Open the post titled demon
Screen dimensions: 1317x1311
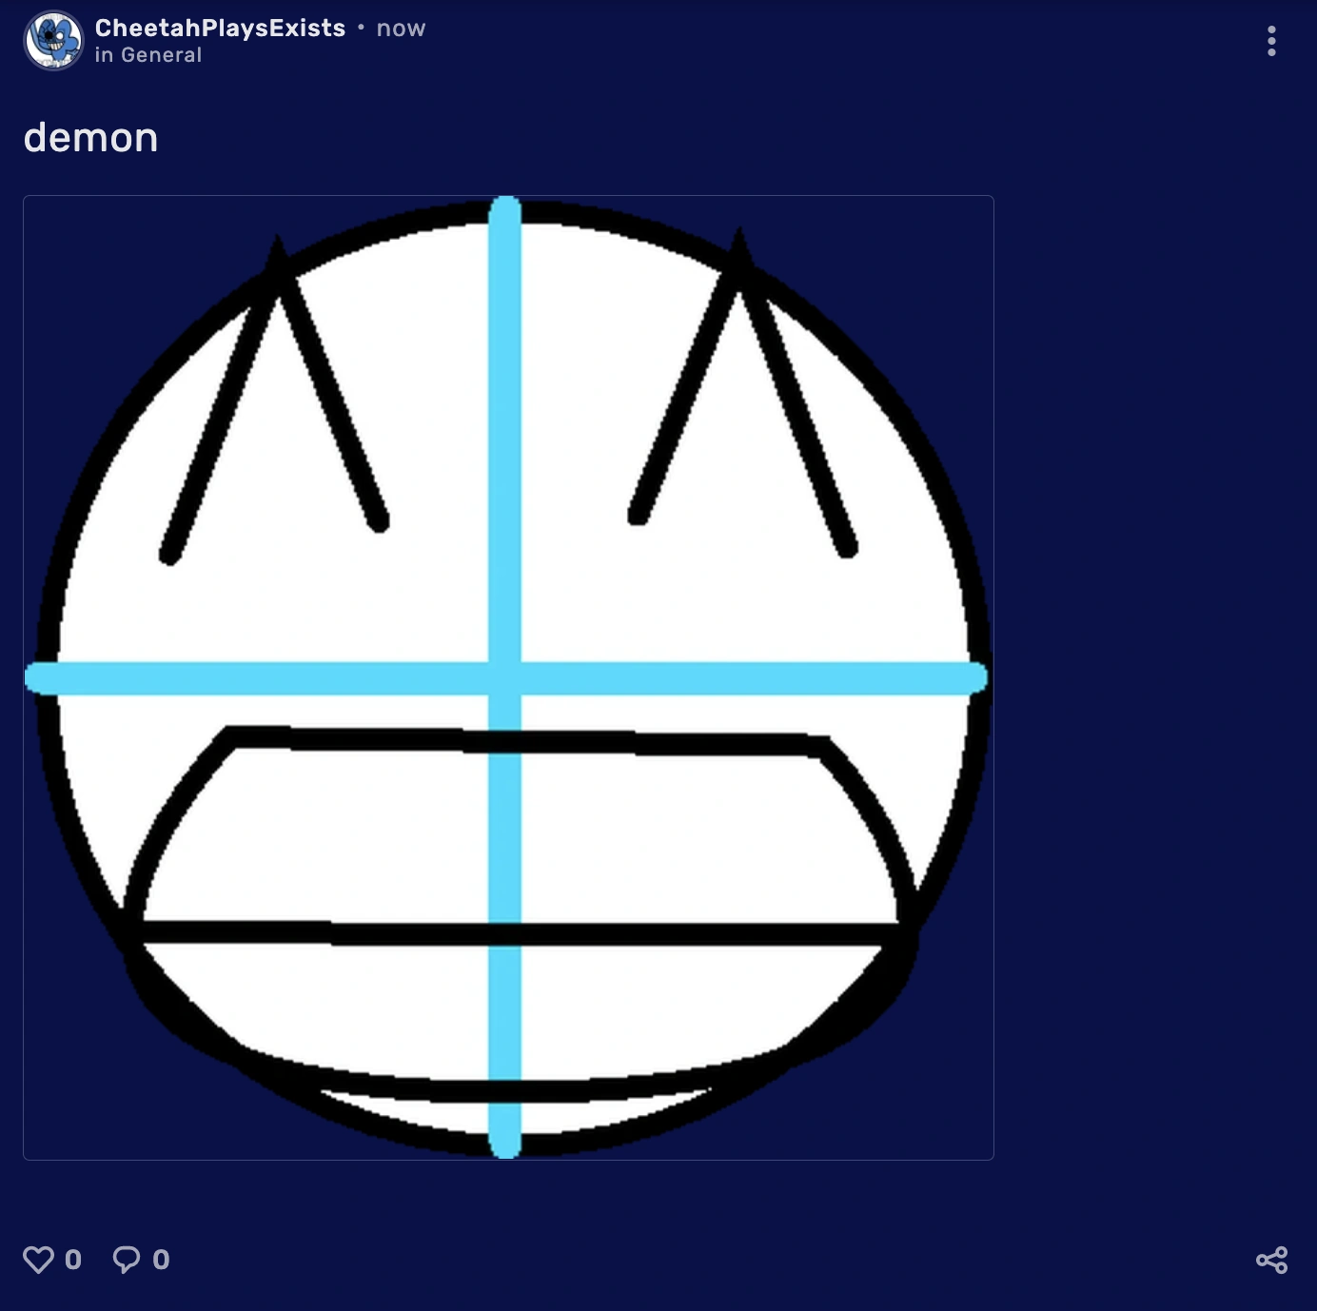(90, 138)
